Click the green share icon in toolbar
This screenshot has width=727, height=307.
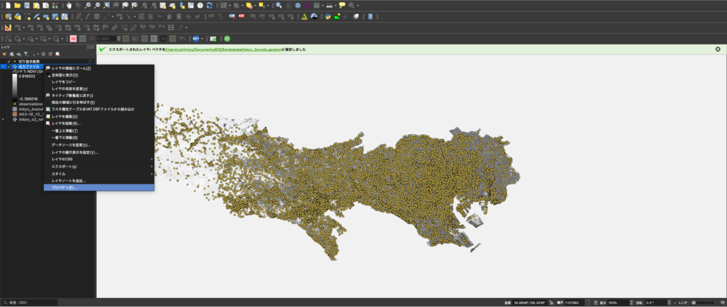point(227,39)
